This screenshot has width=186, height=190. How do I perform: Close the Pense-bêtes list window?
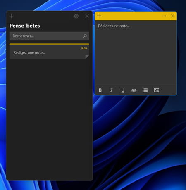click(87, 16)
